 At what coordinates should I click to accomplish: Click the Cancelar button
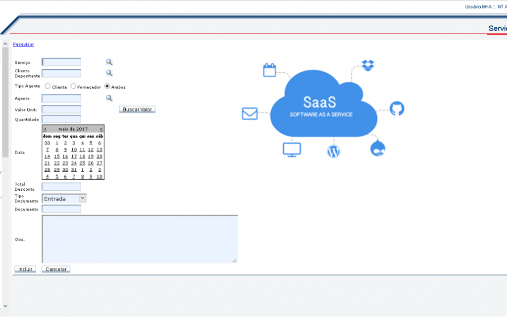click(x=56, y=269)
